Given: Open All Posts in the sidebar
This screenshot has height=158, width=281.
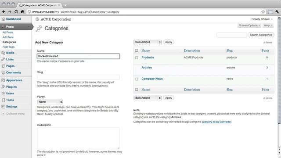Looking at the screenshot, I should point(8,32).
